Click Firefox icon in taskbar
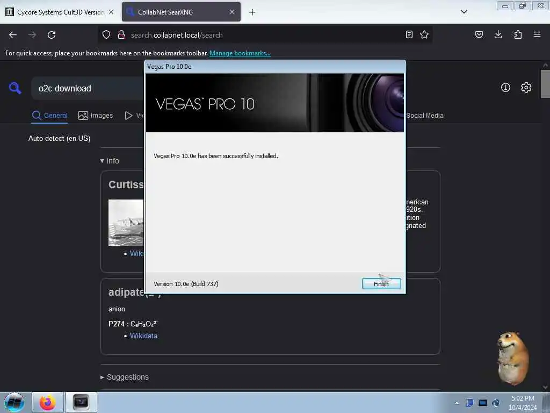Screen dimensions: 550x413 click(x=48, y=402)
